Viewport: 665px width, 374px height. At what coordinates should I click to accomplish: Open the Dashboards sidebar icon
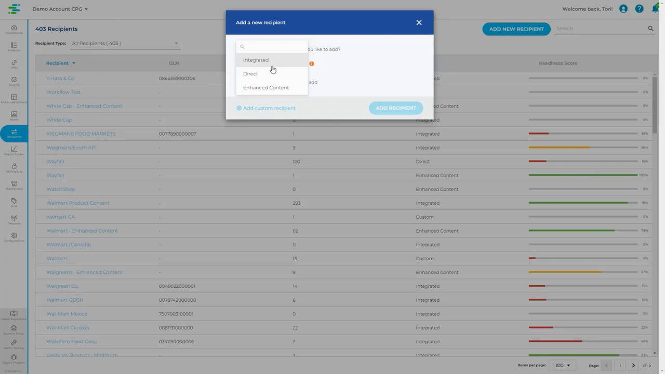[x=14, y=29]
